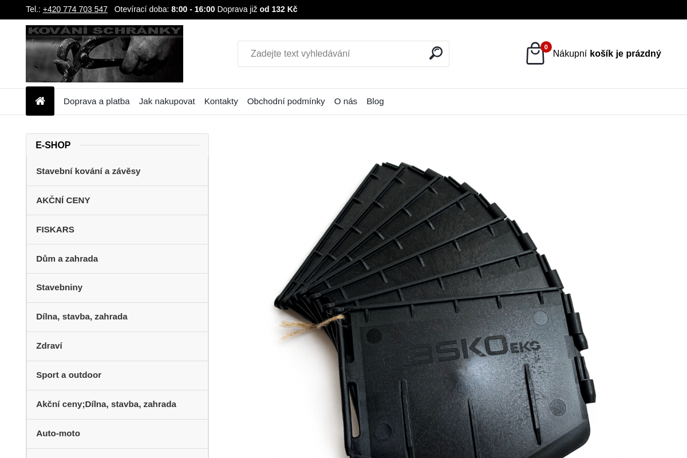The width and height of the screenshot is (687, 458).
Task: Click the opening hours 8:00 - 16:00 text
Action: 193,9
